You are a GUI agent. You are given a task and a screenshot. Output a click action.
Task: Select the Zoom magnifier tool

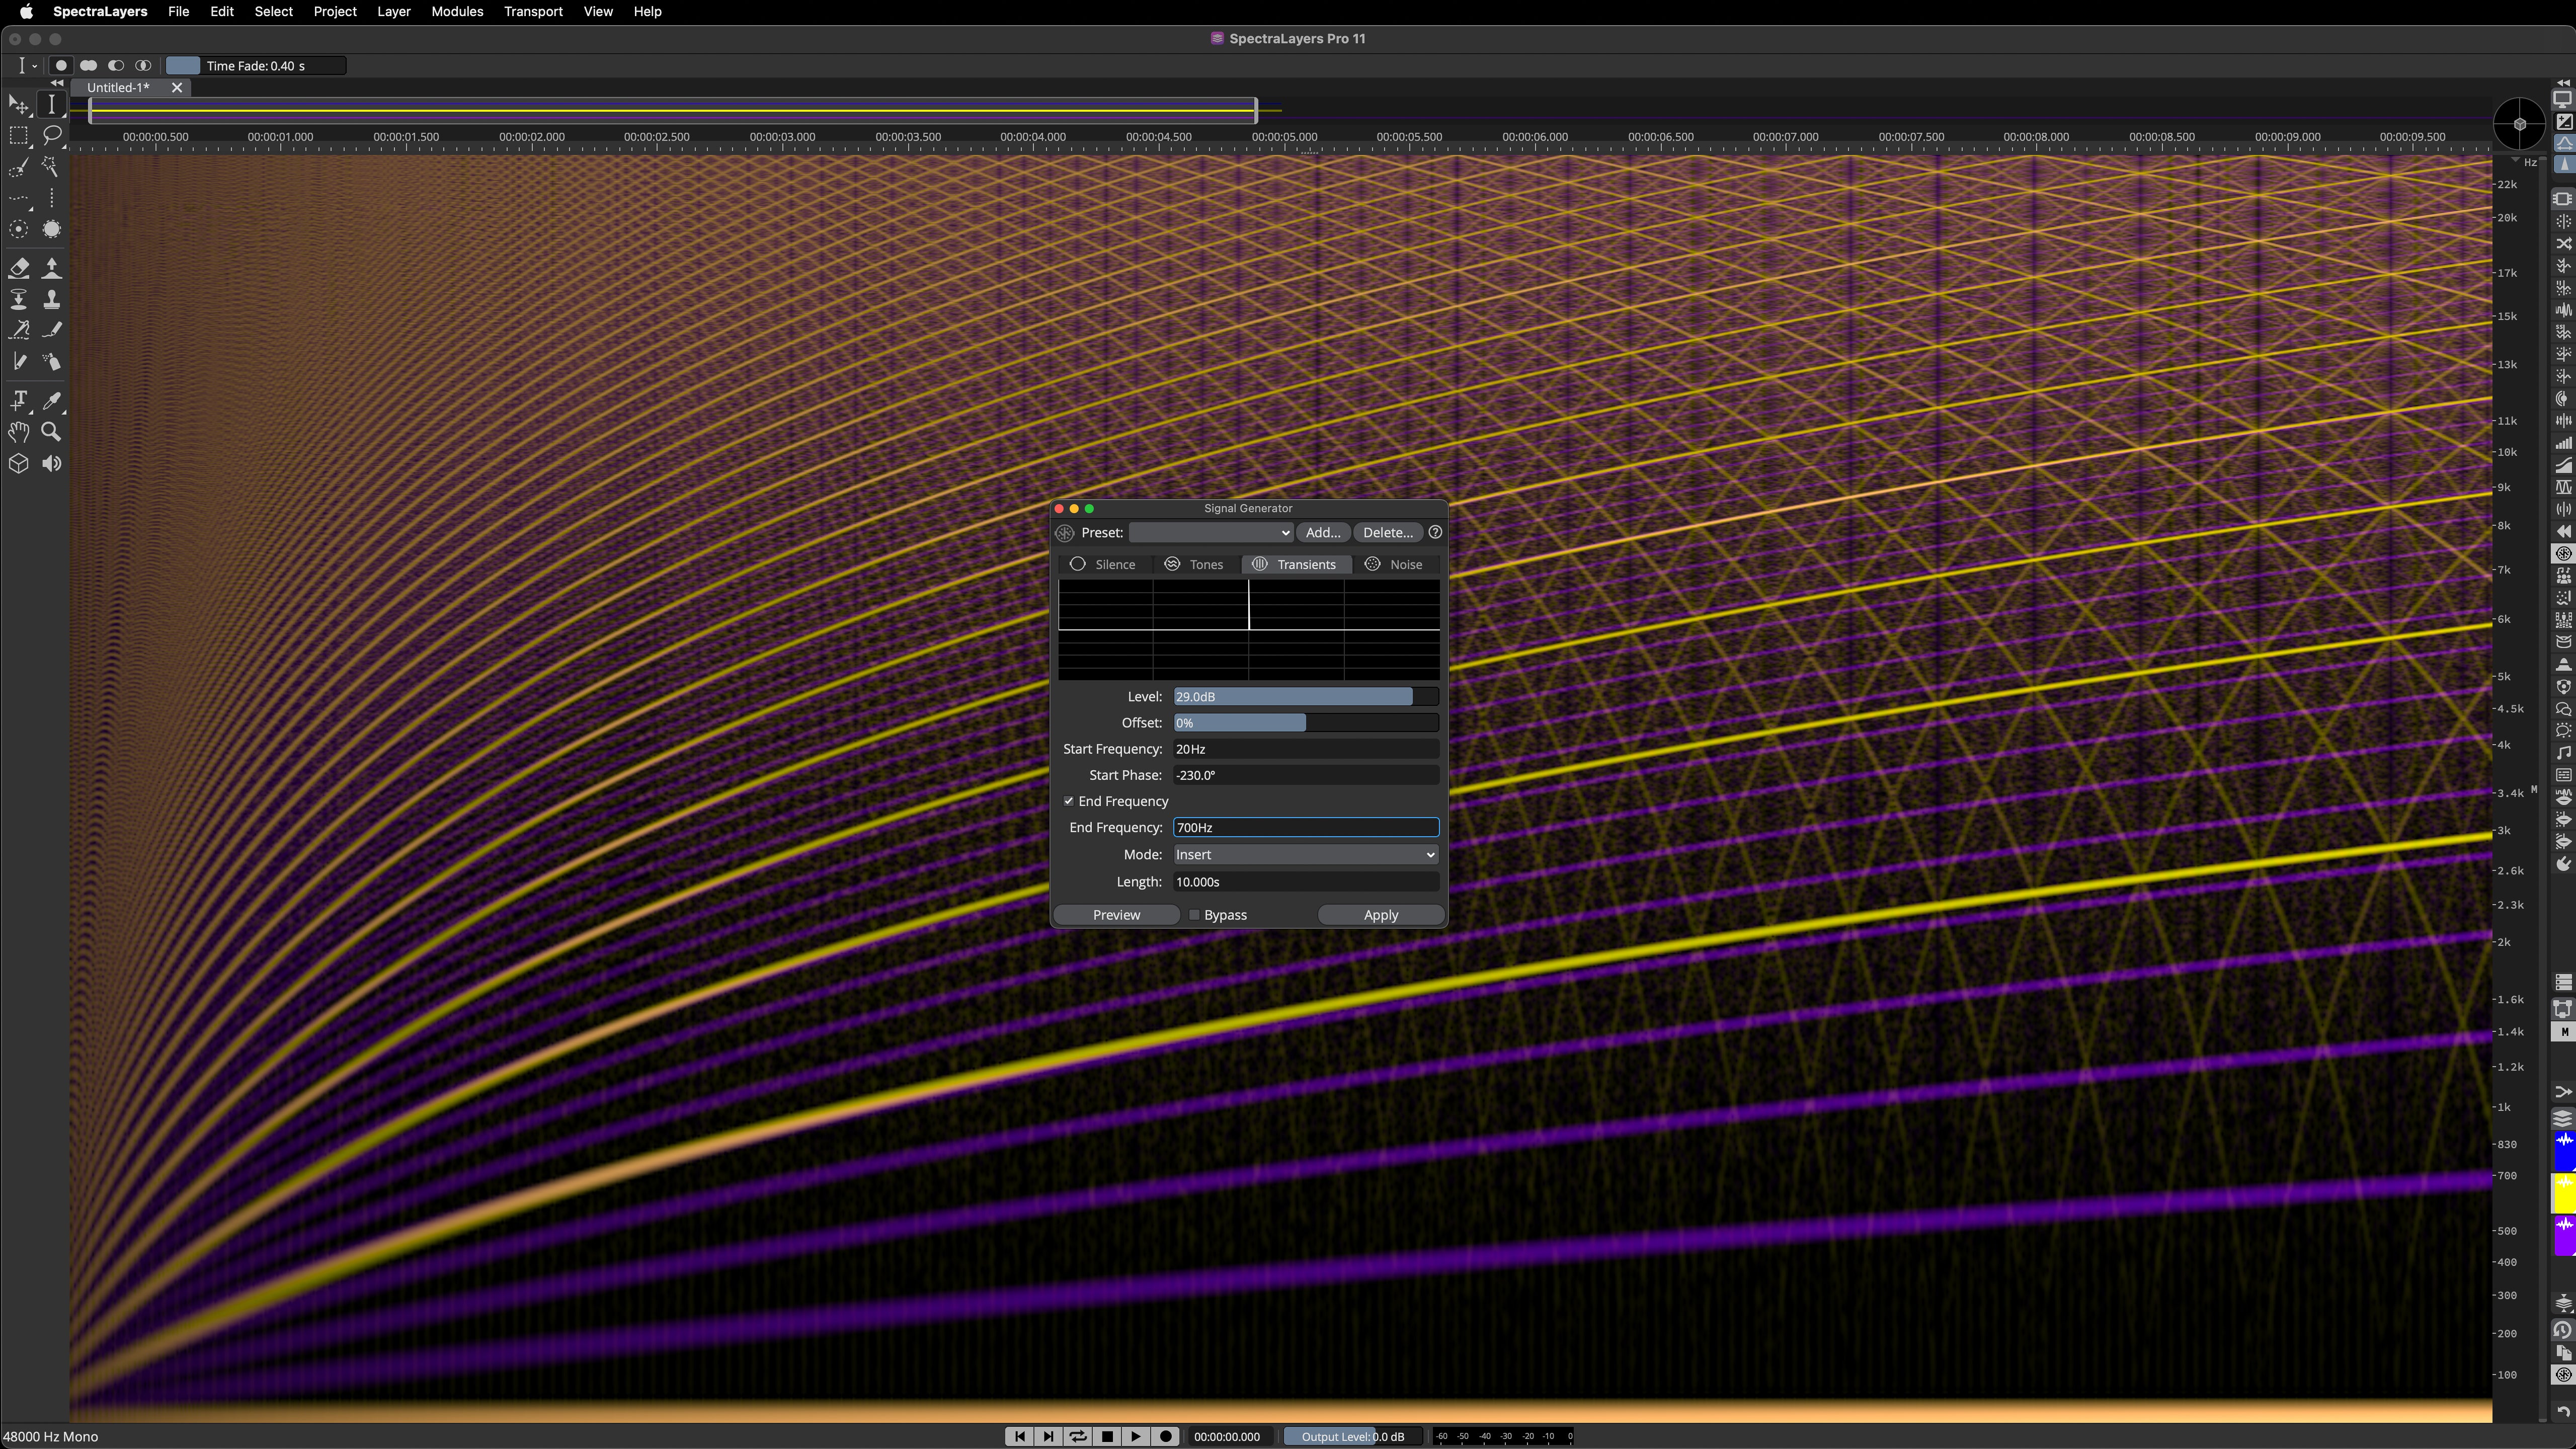pos(51,432)
